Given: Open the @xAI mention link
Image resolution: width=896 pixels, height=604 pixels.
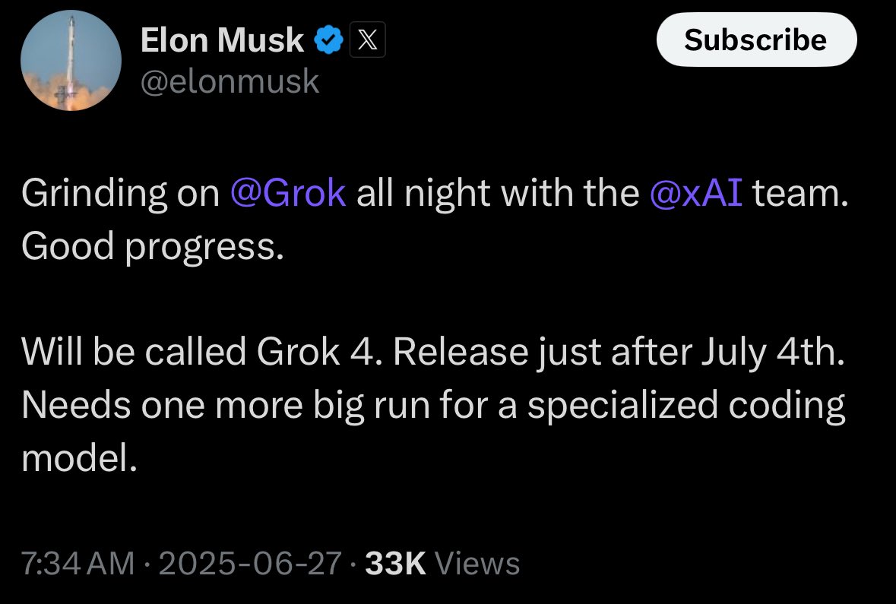Looking at the screenshot, I should pos(697,194).
